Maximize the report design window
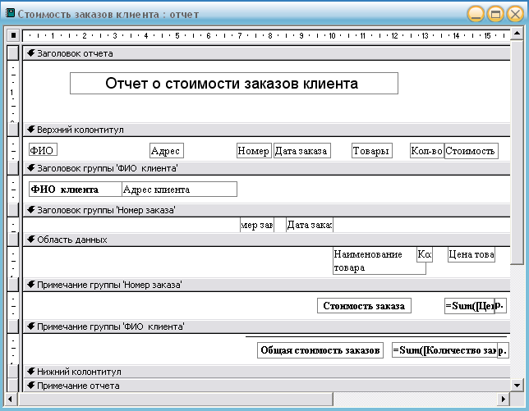 (x=495, y=14)
